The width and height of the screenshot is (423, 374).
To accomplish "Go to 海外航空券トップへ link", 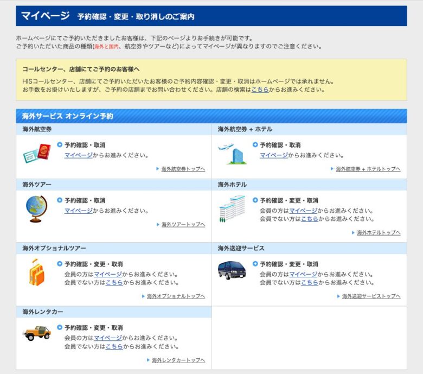I will (183, 169).
